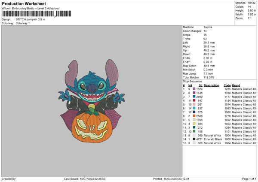Click the yellow swatch for stop 10
258x182 pixels.
[x=194, y=124]
